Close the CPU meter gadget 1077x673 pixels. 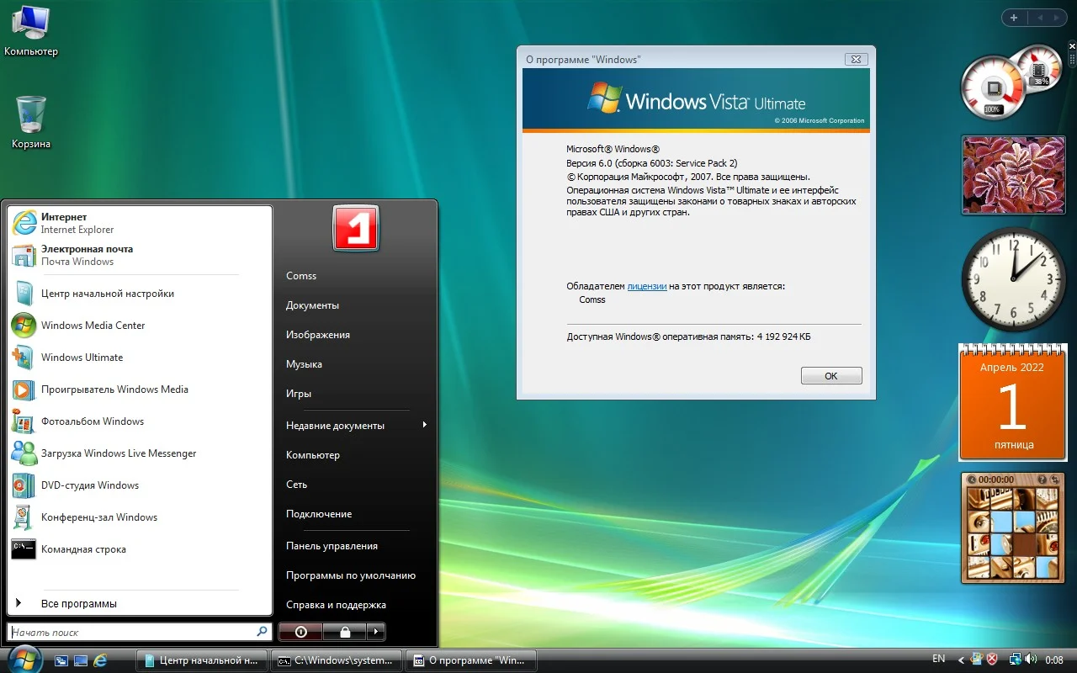[x=1072, y=48]
